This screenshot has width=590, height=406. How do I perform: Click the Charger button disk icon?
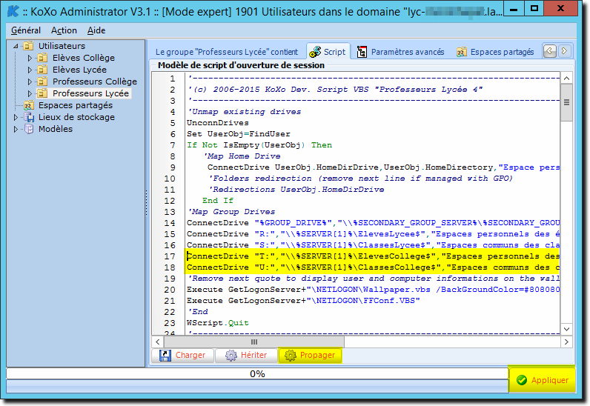[165, 355]
